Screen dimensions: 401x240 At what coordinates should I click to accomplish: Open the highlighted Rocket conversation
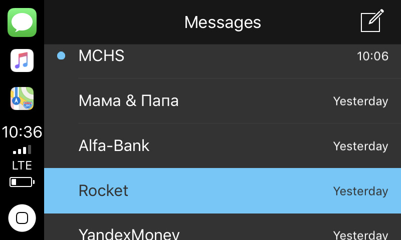click(223, 190)
